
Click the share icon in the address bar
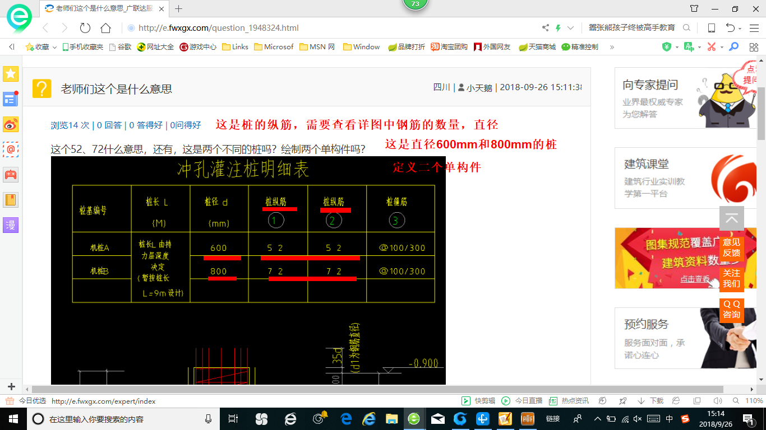(546, 28)
